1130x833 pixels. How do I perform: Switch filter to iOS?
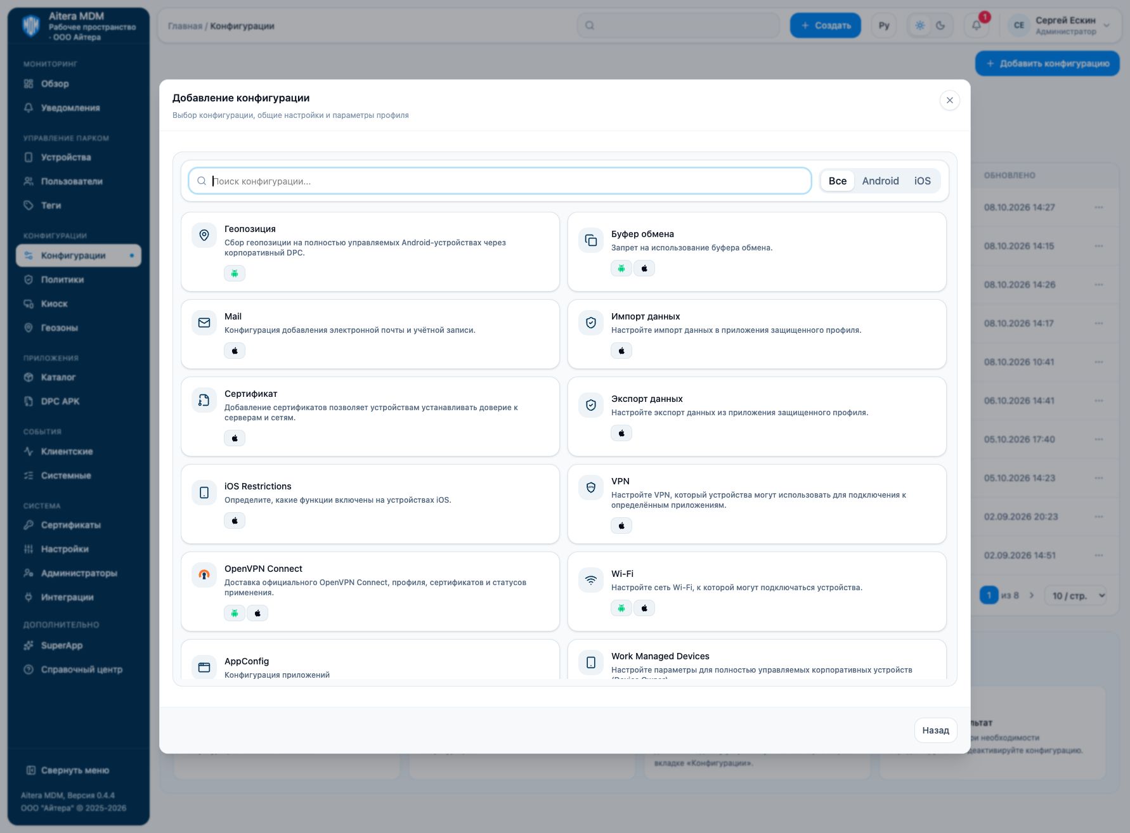pos(922,181)
